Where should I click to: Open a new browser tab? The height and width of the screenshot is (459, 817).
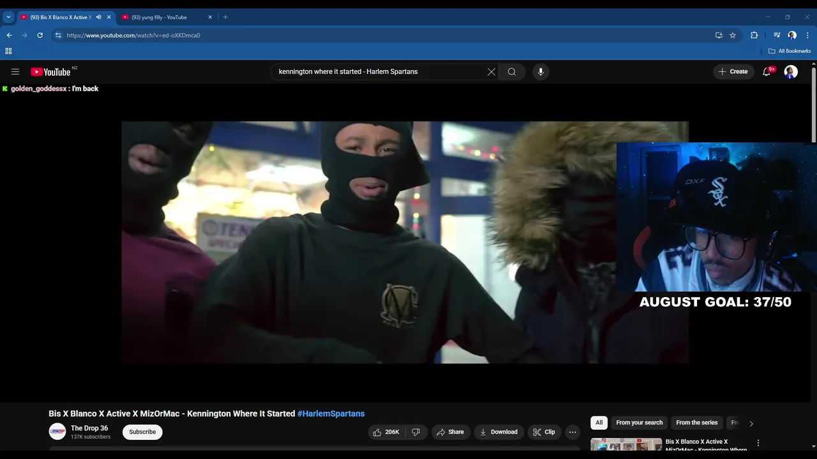point(225,17)
